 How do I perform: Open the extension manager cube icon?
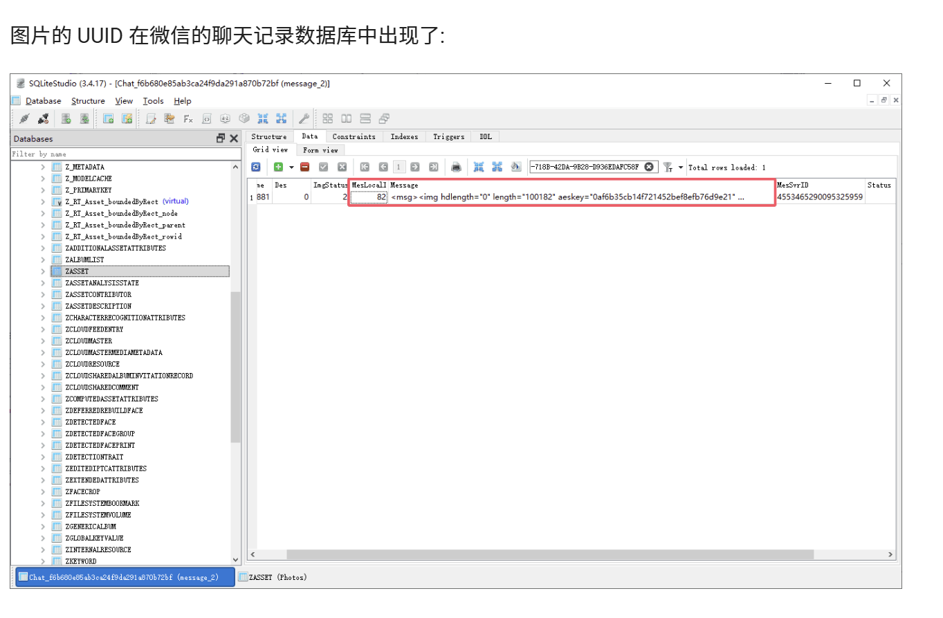click(x=244, y=118)
